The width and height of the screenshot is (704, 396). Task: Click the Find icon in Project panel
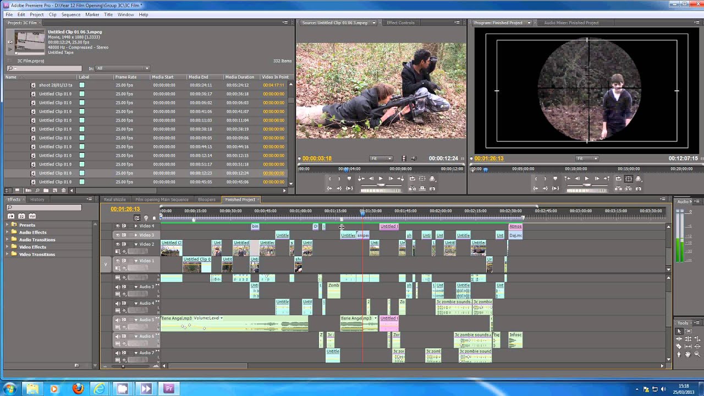click(37, 190)
